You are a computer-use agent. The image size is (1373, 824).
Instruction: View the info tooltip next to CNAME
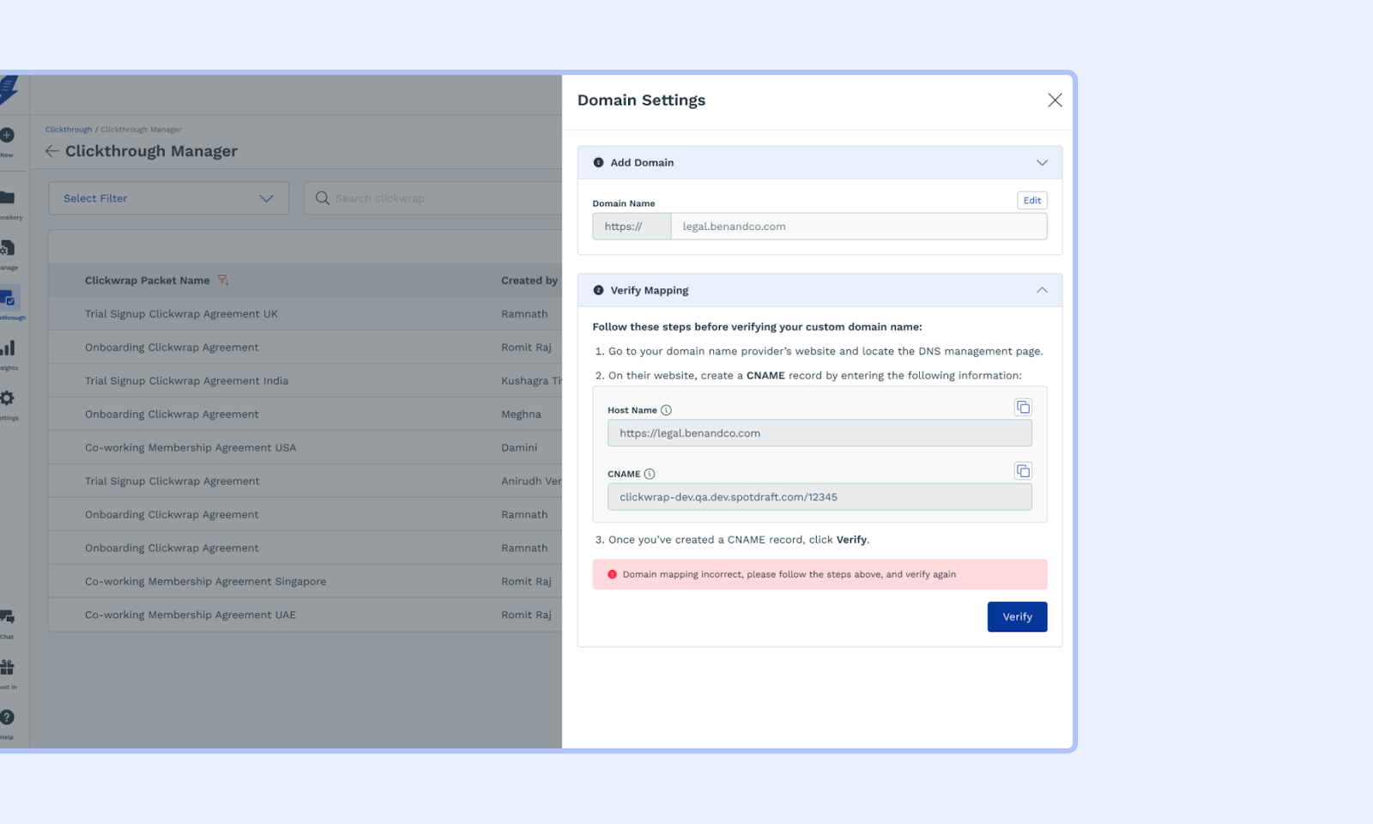(650, 473)
